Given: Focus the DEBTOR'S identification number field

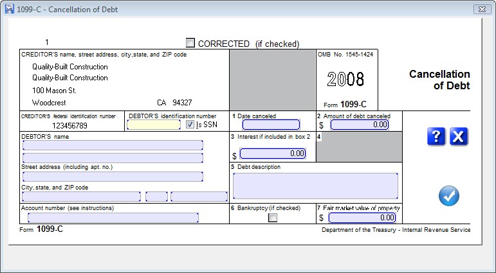Looking at the screenshot, I should click(154, 125).
